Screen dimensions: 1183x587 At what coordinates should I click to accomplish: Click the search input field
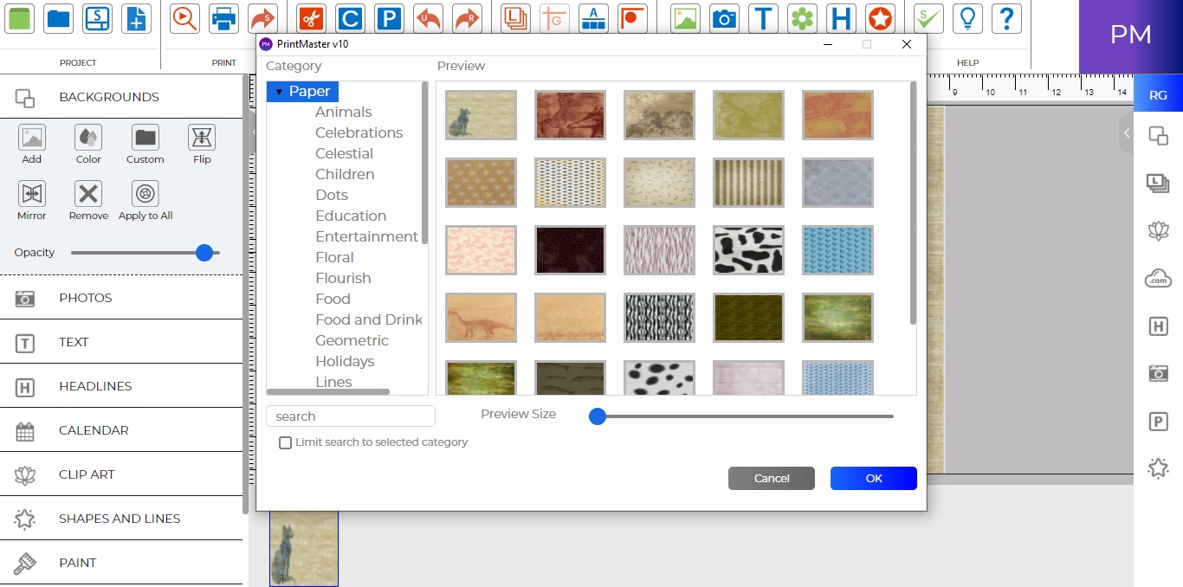pos(351,416)
